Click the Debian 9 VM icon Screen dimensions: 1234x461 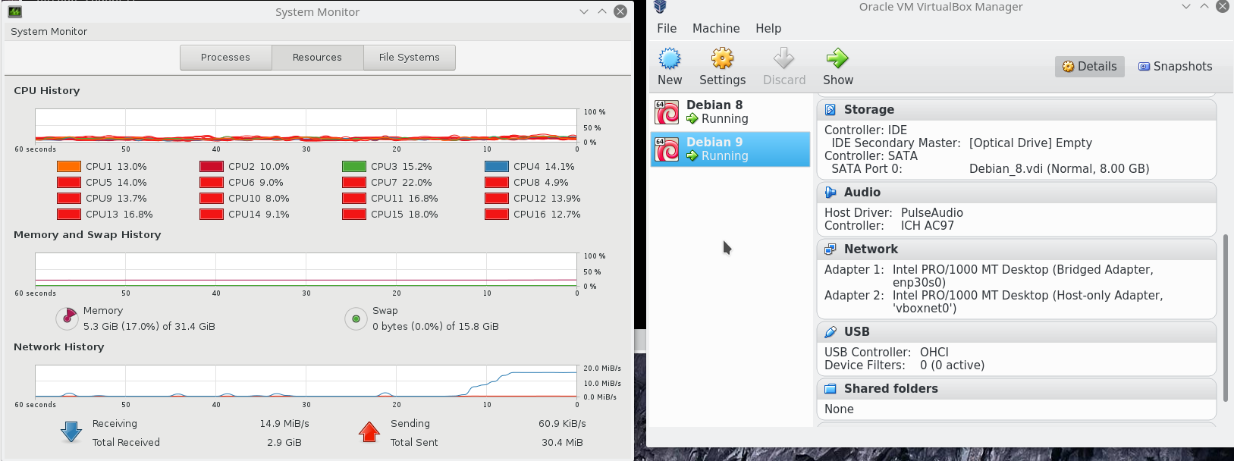click(667, 149)
